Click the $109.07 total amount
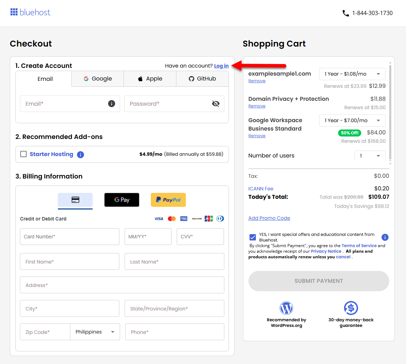Viewport: 406px width, 364px height. tap(379, 197)
